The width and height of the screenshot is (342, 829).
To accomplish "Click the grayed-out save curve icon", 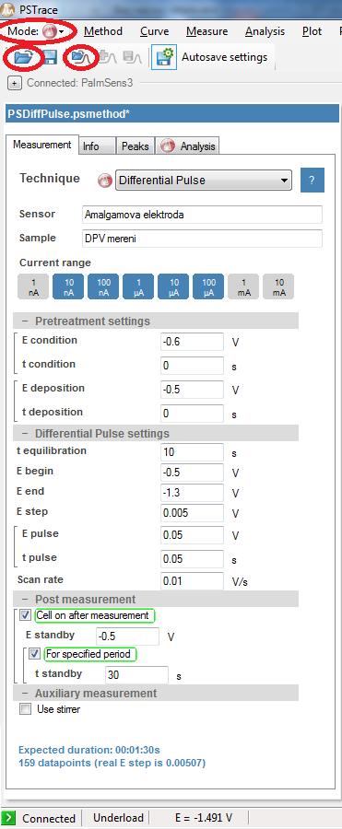I will (x=132, y=57).
